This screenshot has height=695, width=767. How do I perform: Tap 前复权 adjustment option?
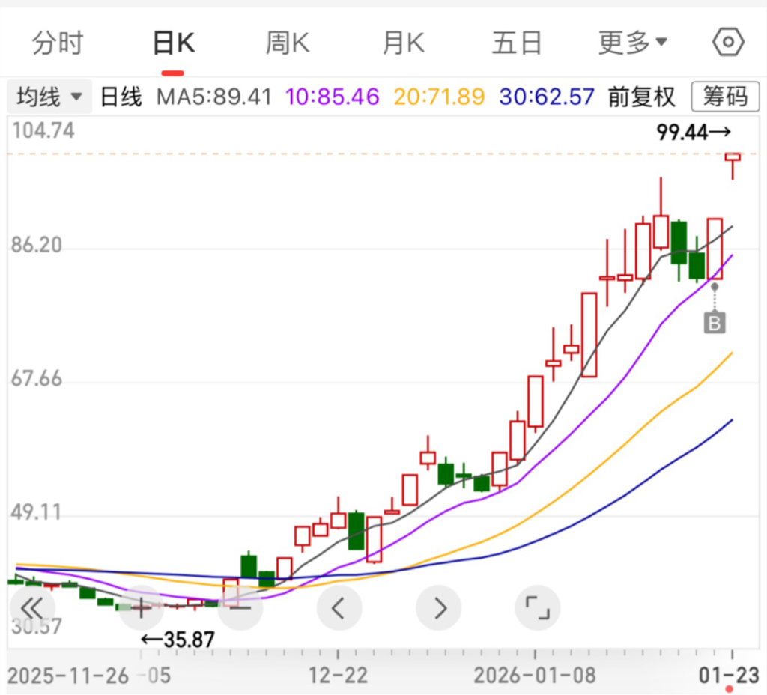click(x=641, y=97)
